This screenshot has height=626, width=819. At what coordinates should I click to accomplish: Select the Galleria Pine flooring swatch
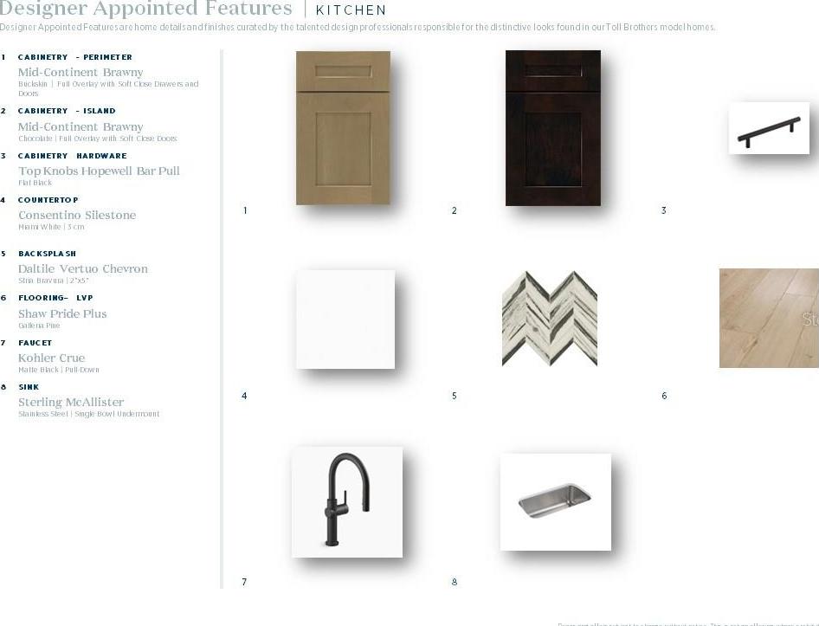(x=769, y=319)
